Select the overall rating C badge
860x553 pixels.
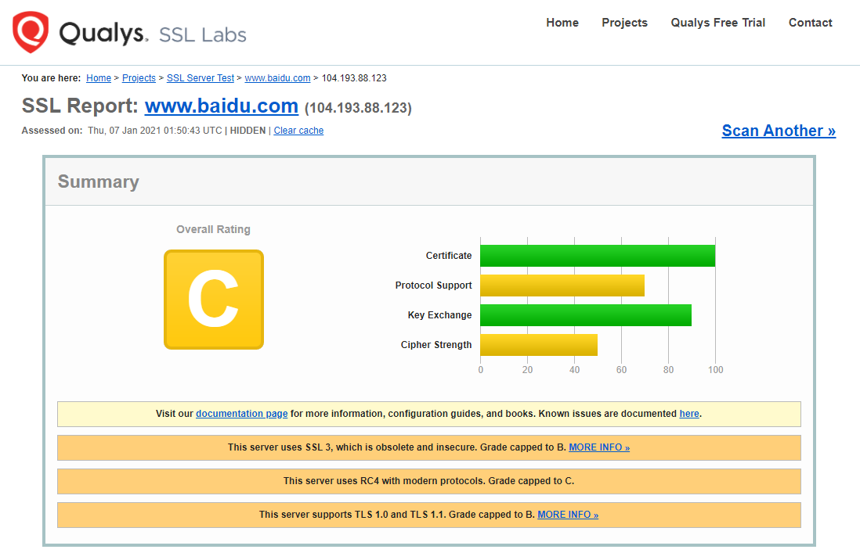213,299
